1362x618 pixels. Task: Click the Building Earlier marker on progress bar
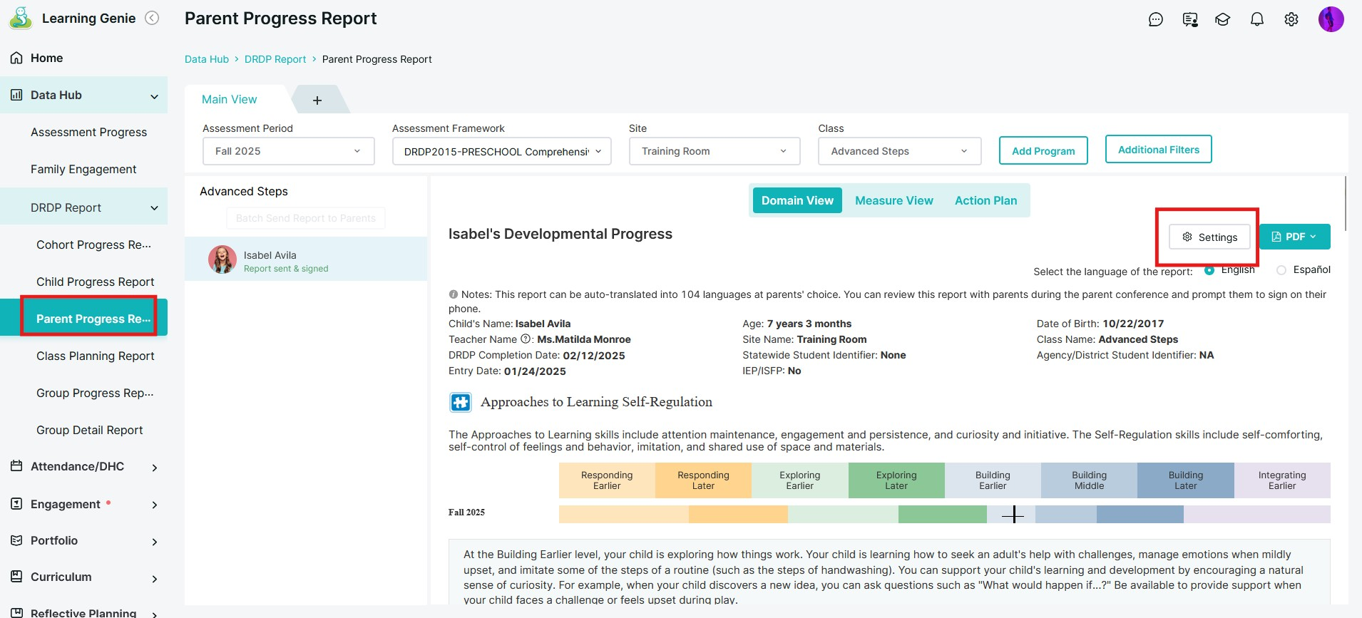[1013, 515]
